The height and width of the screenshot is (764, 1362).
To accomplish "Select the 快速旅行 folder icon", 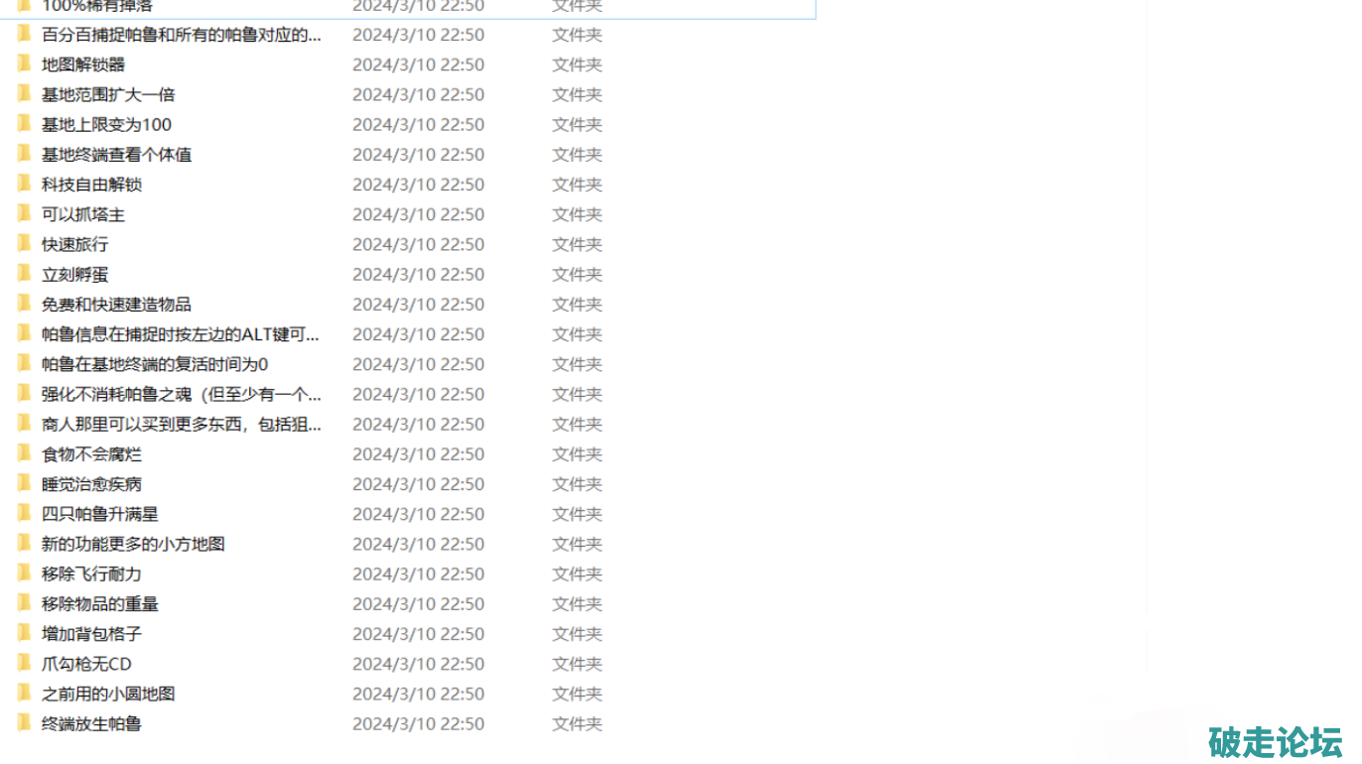I will pyautogui.click(x=24, y=243).
